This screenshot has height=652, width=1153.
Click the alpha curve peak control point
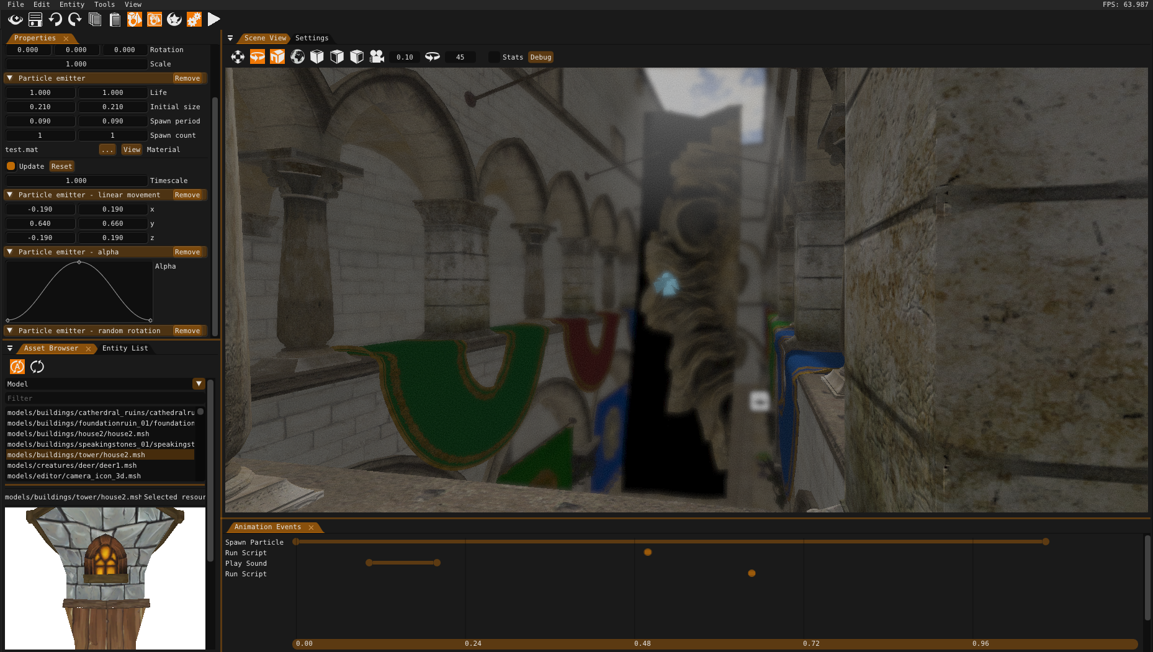tap(79, 262)
